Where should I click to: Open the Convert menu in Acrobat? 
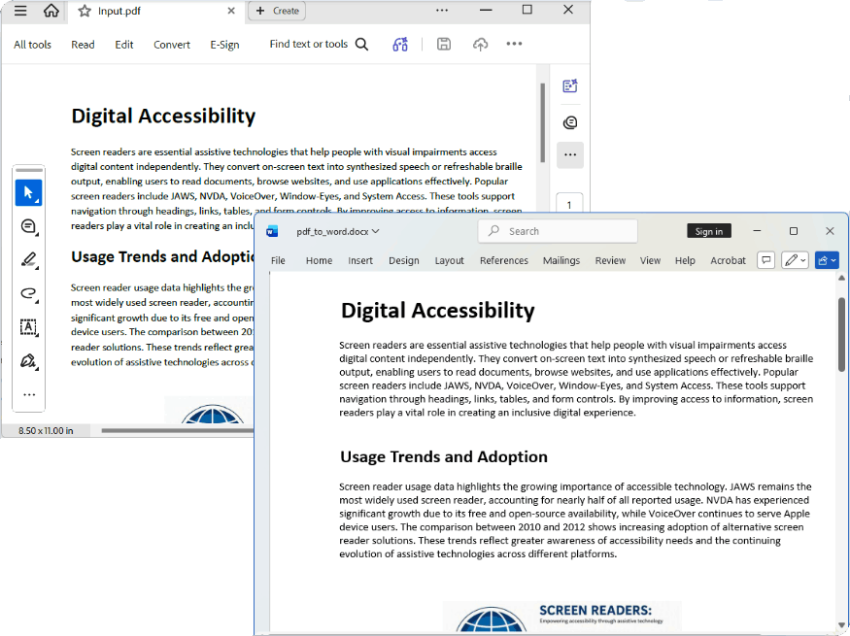[172, 45]
